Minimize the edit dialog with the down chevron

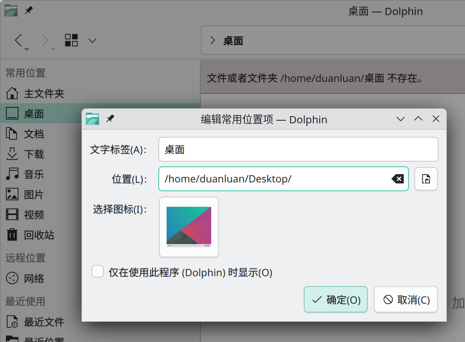point(401,119)
